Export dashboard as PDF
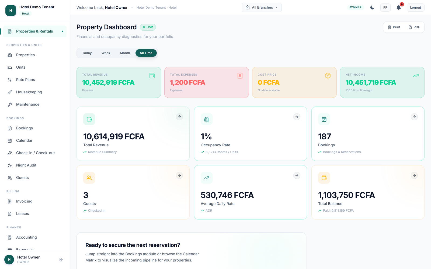The width and height of the screenshot is (431, 269). click(414, 27)
